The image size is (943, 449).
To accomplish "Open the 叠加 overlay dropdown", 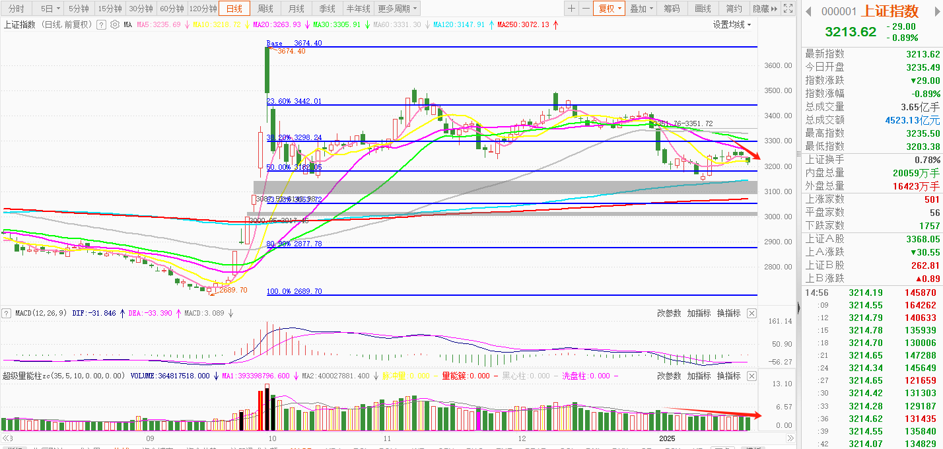I will (x=641, y=9).
